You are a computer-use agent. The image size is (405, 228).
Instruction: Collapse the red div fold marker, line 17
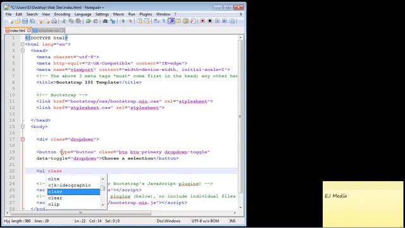coord(23,139)
